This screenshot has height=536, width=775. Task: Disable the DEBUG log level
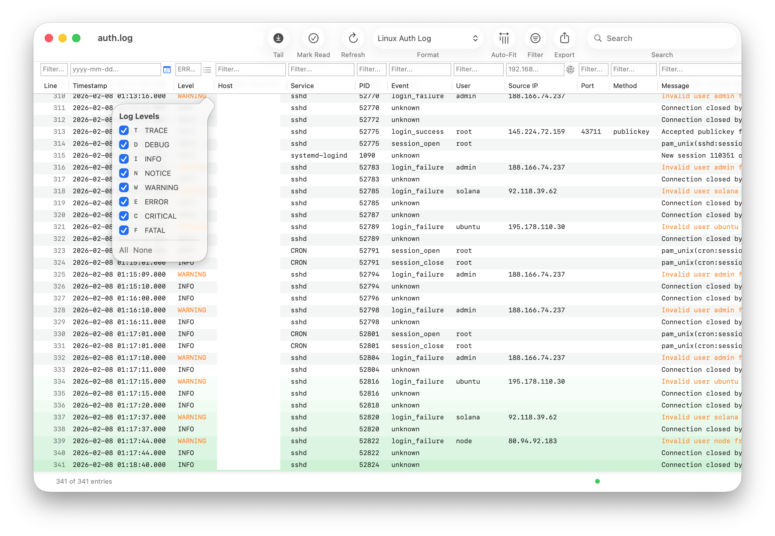(x=124, y=145)
